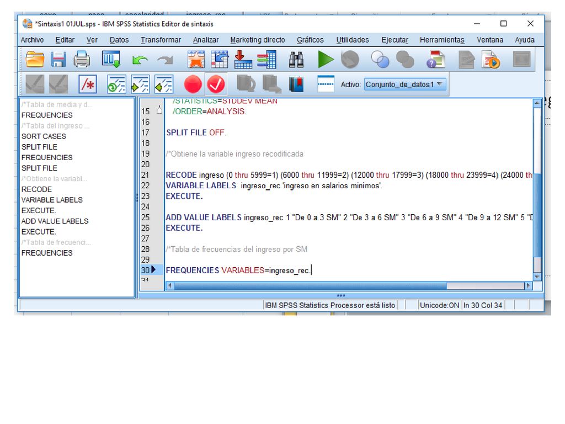
Task: Undo the last edit with the green arrow
Action: (140, 60)
